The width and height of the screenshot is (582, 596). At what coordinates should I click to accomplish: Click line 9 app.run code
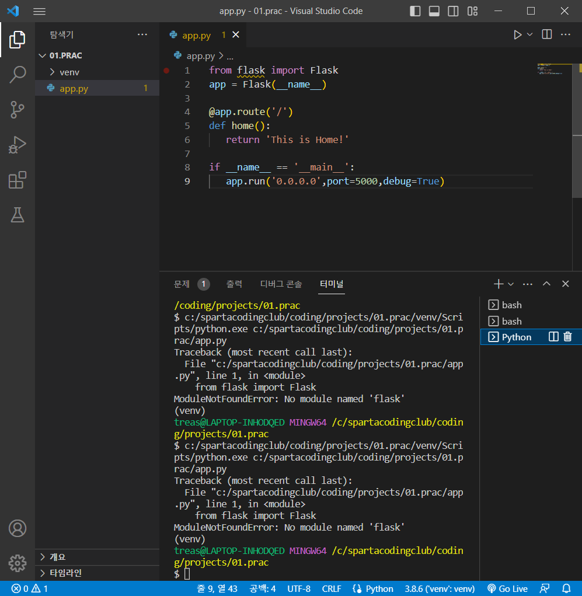[x=335, y=182]
